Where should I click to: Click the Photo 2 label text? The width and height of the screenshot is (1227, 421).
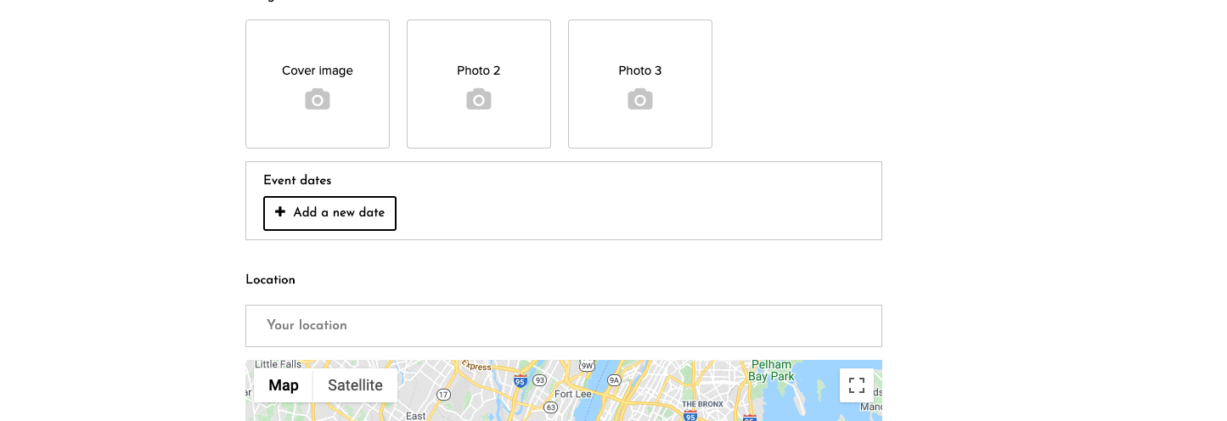pyautogui.click(x=479, y=70)
